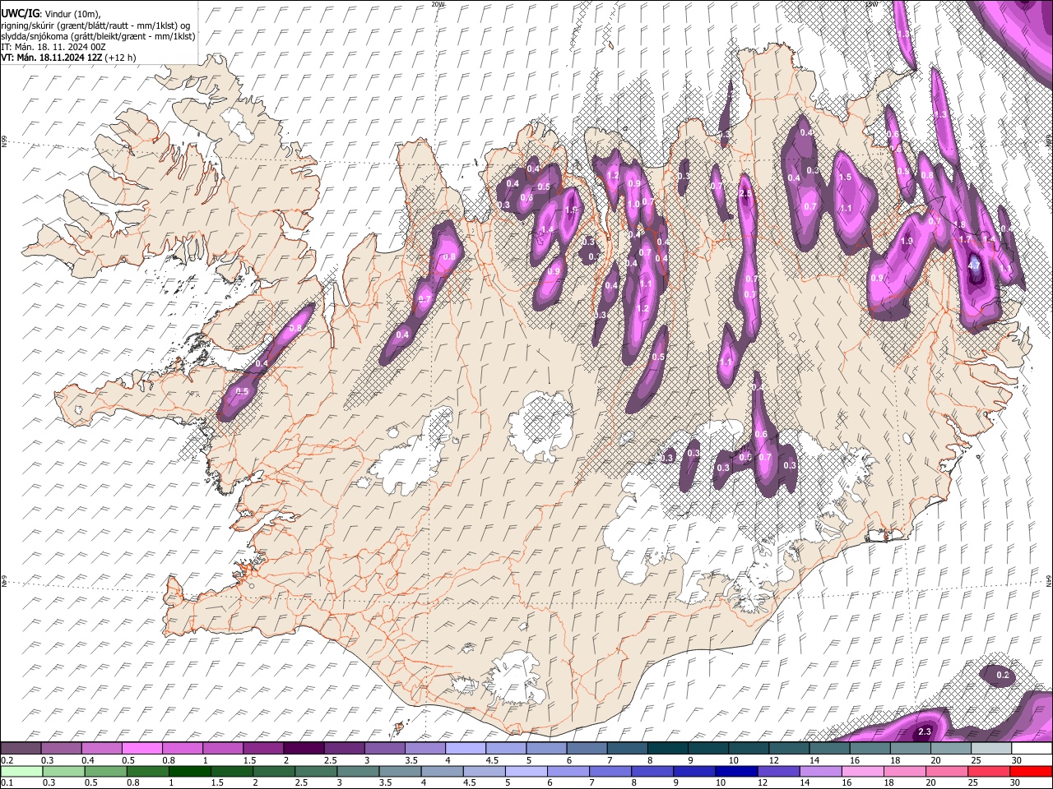Click the 'UWC/IG: Vindur (10m)' title text

(50, 13)
